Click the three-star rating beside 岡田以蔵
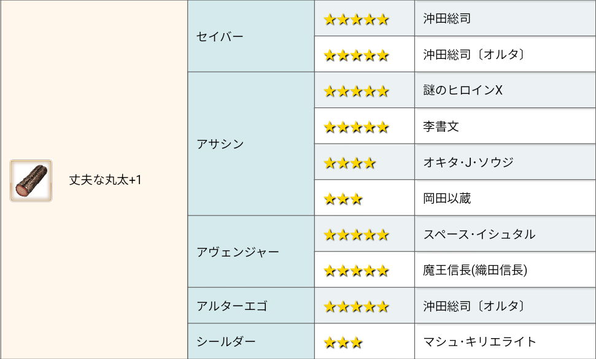The height and width of the screenshot is (359, 596). 343,199
